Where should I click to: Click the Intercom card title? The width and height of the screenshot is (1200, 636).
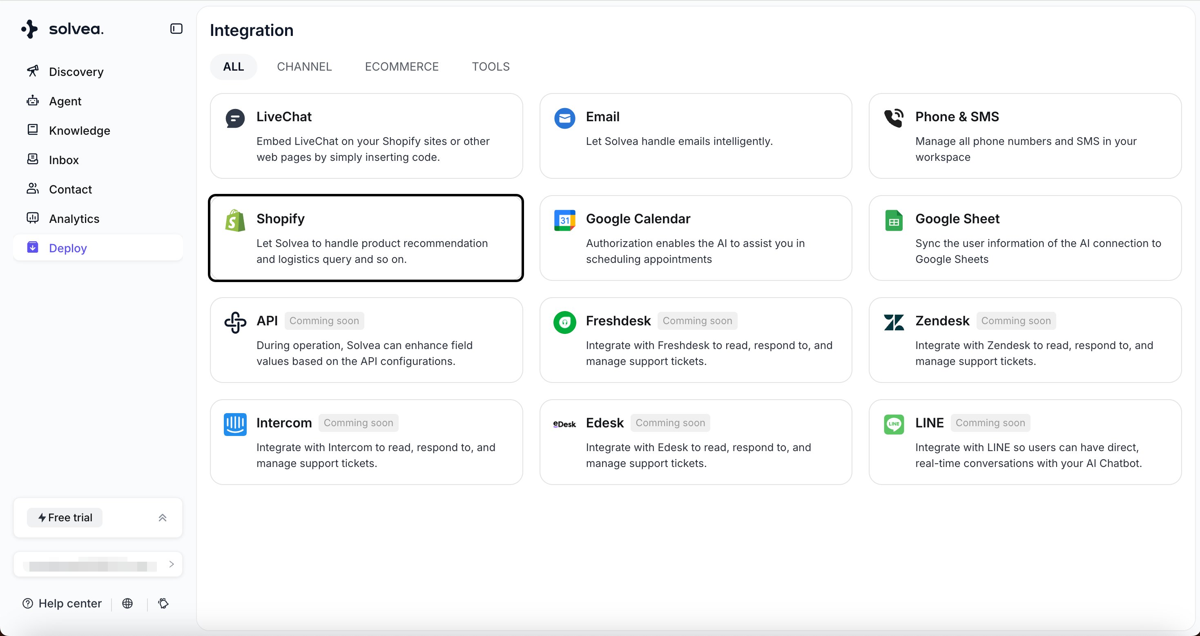click(284, 422)
